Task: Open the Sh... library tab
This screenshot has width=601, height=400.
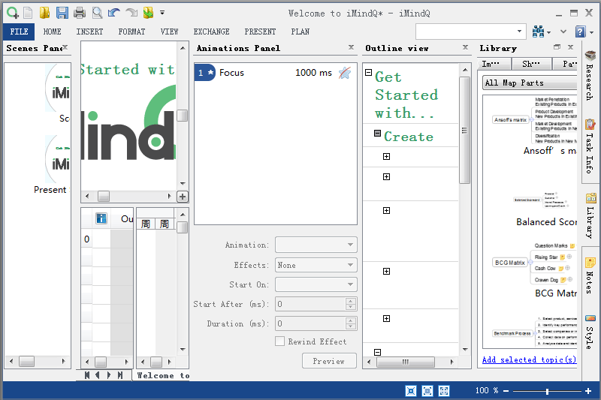Action: (531, 64)
